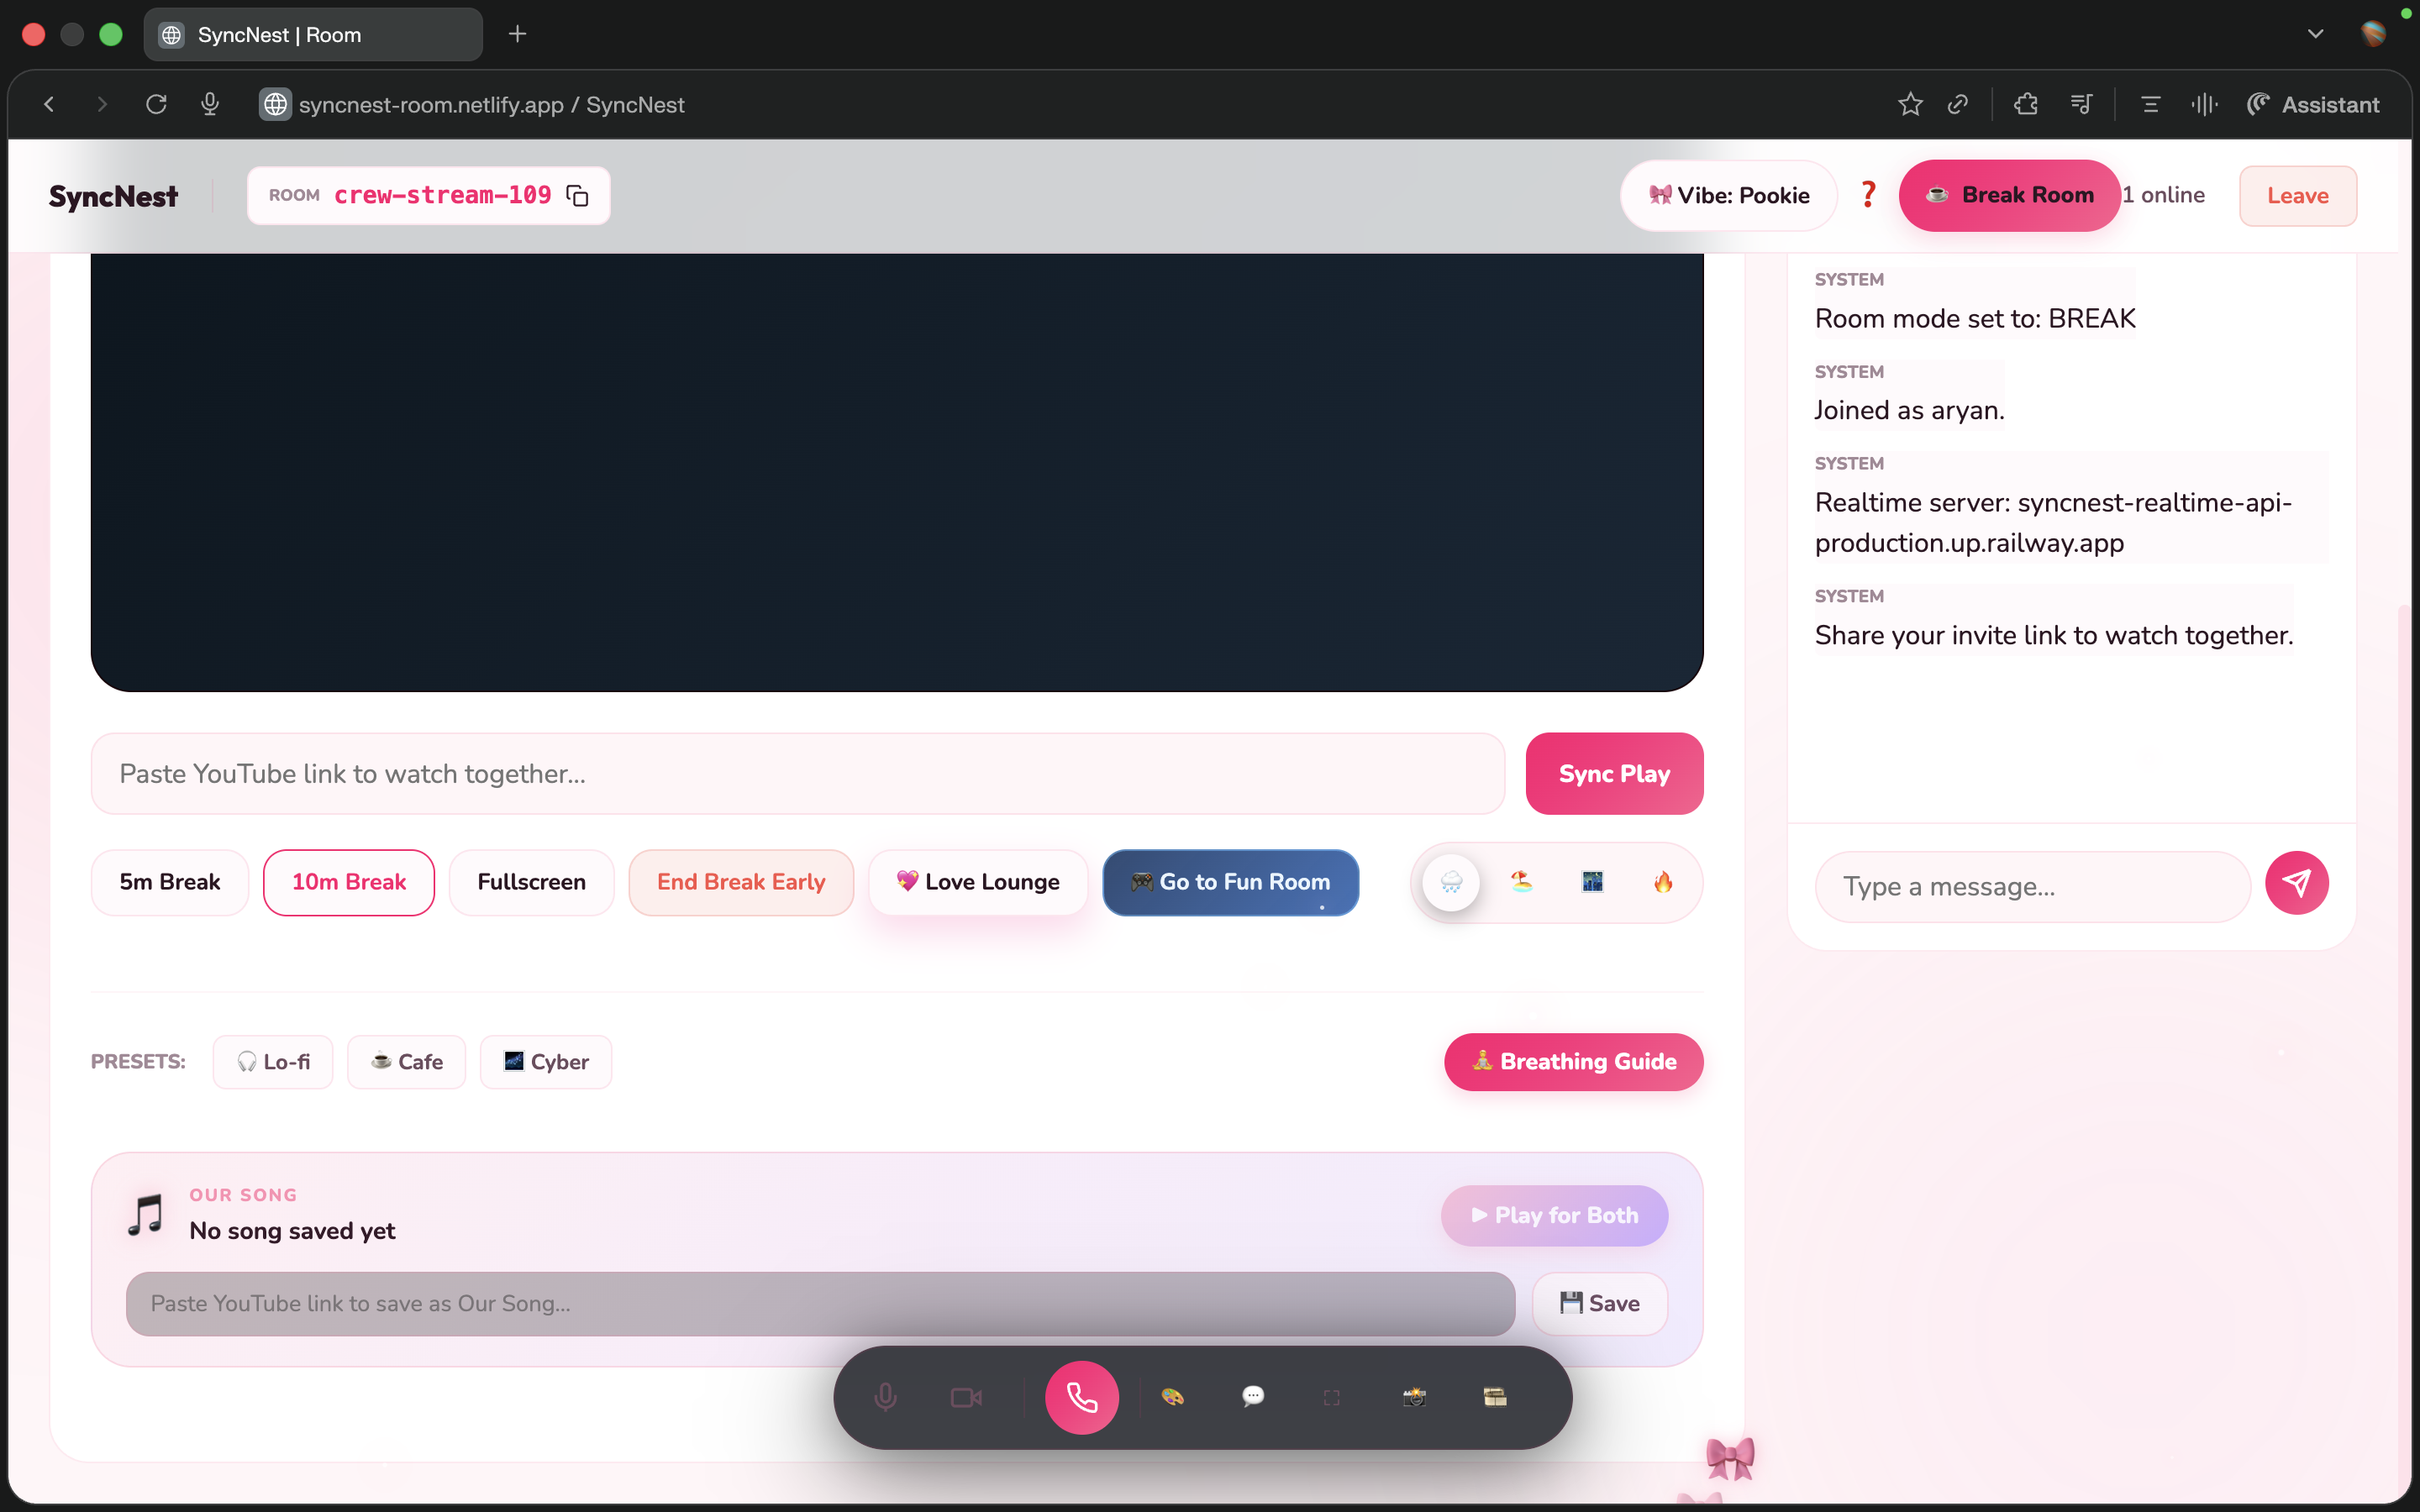Click the speech bubble chat icon
The image size is (2420, 1512).
click(x=1252, y=1397)
